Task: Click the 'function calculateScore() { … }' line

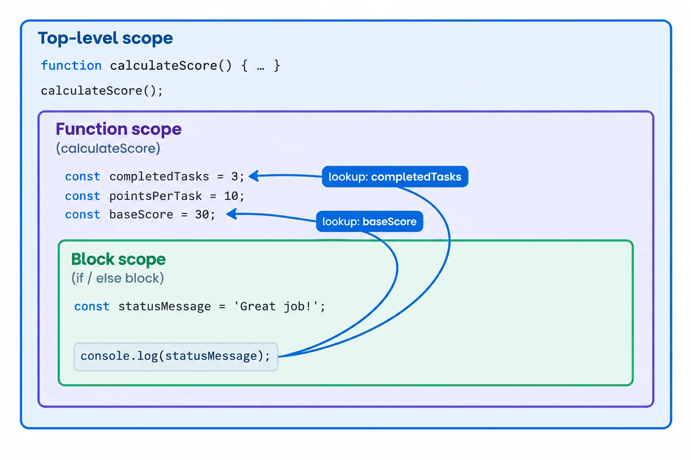Action: 161,66
